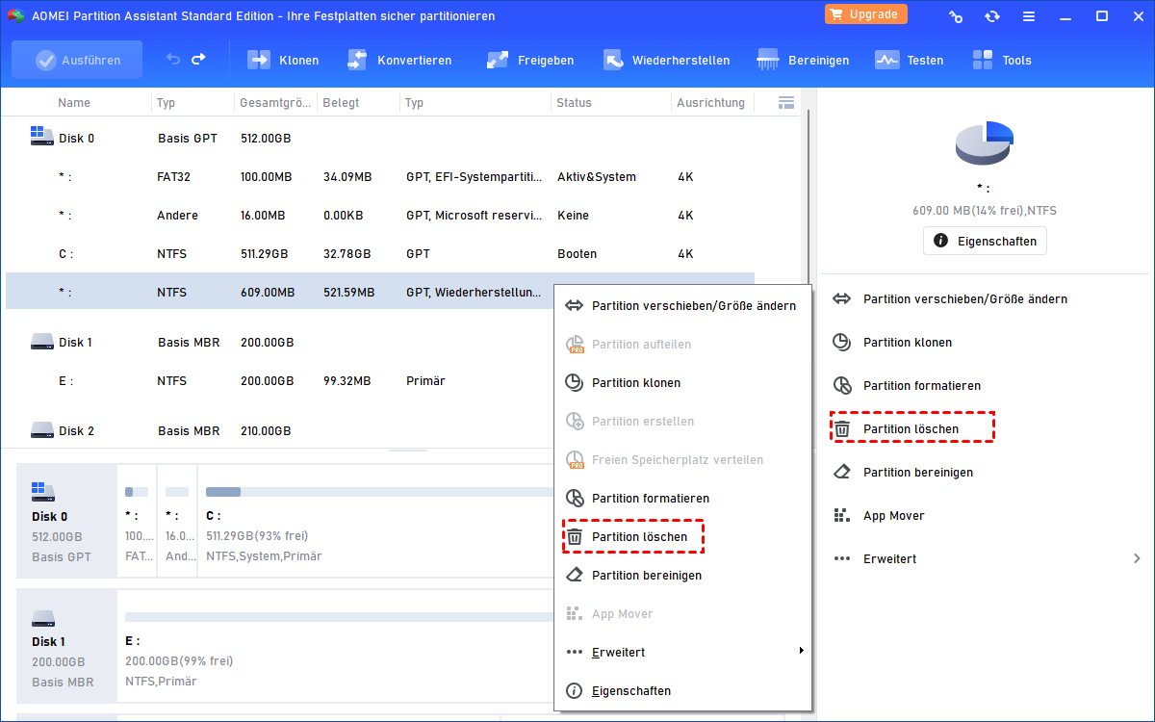Click the orange Upgrade button

coord(866,14)
